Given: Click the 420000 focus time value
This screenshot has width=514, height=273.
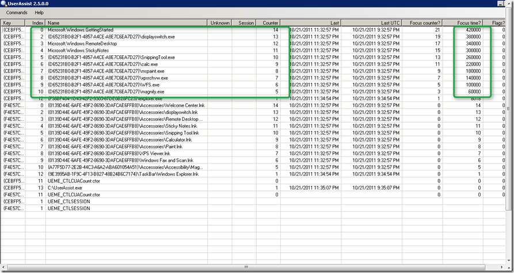Looking at the screenshot, I should (x=473, y=30).
